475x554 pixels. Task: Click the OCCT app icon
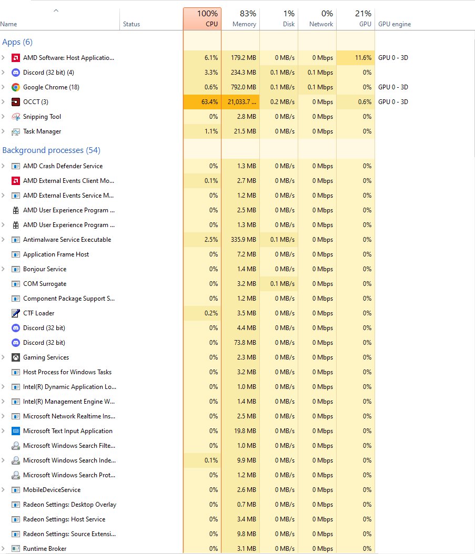pos(16,102)
